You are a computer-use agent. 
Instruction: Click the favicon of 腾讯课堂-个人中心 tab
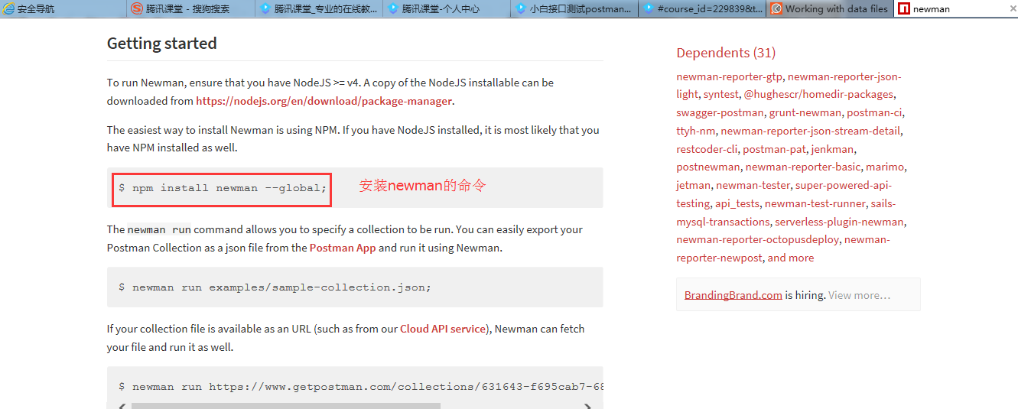[393, 8]
